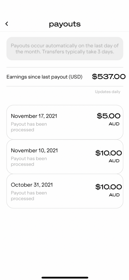This screenshot has height=280, width=129.
Task: Select the $537.00 earnings amount
Action: 109,77
